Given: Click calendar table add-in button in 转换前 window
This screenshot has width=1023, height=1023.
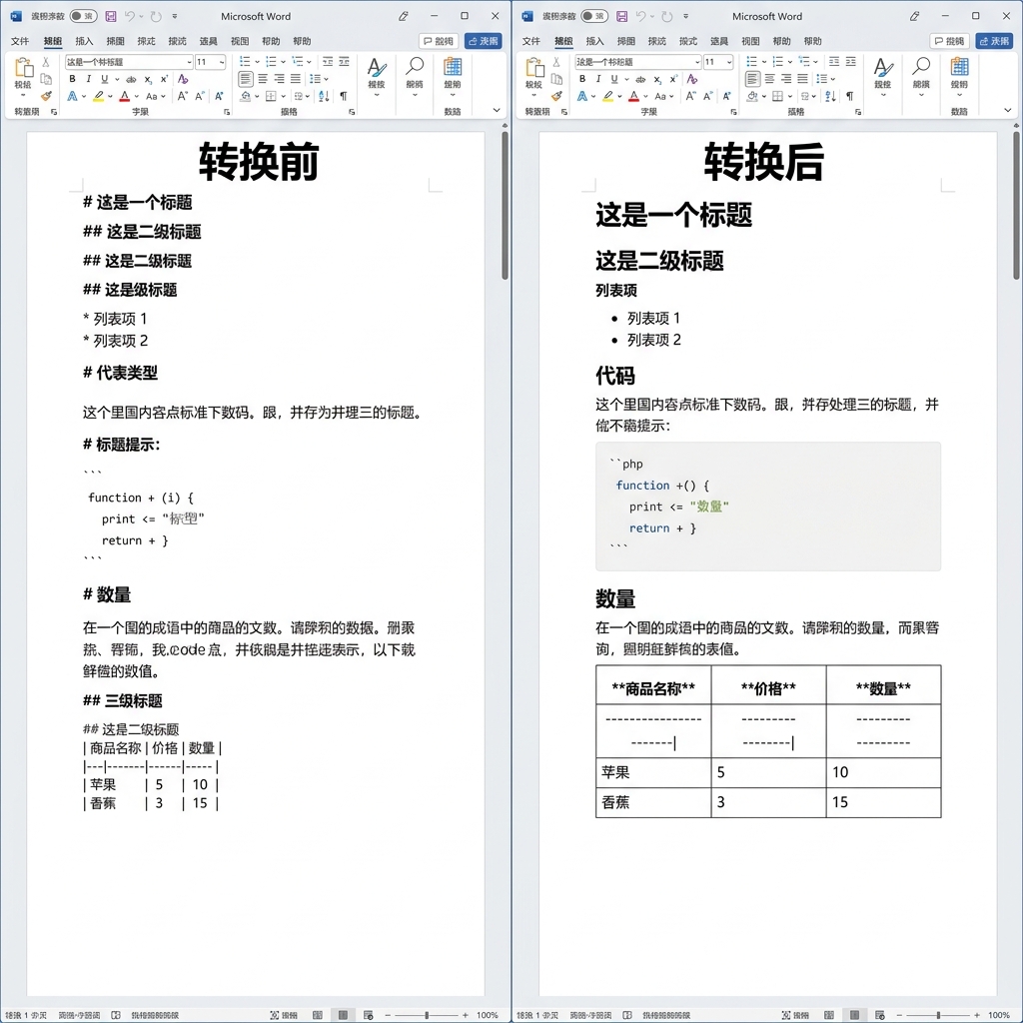Looking at the screenshot, I should (x=453, y=76).
